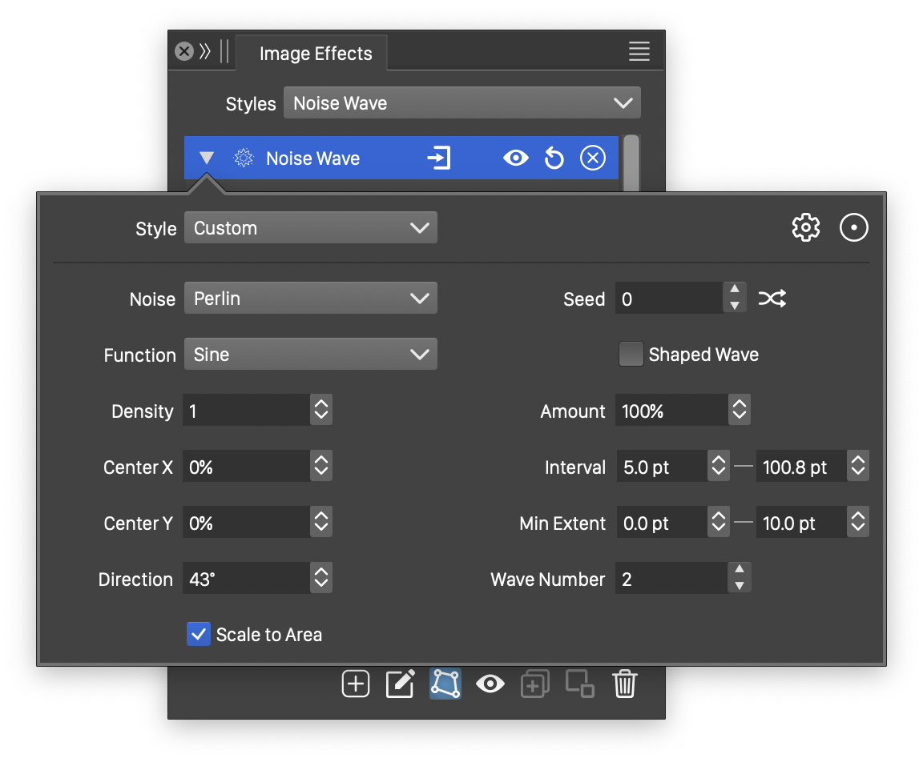The width and height of the screenshot is (923, 762).
Task: Uncheck the Scale to Area option
Action: pos(199,635)
